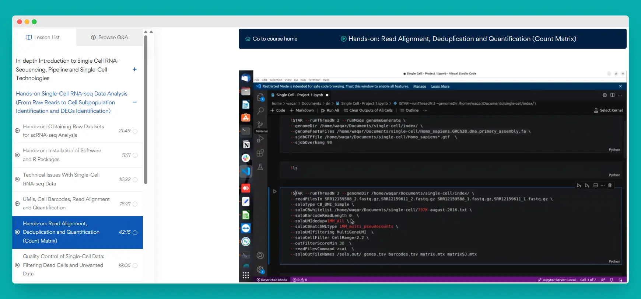Screen dimensions: 641x299
Task: Click the Execute Above Cells icon in the cell toolbar
Action: 579,185
